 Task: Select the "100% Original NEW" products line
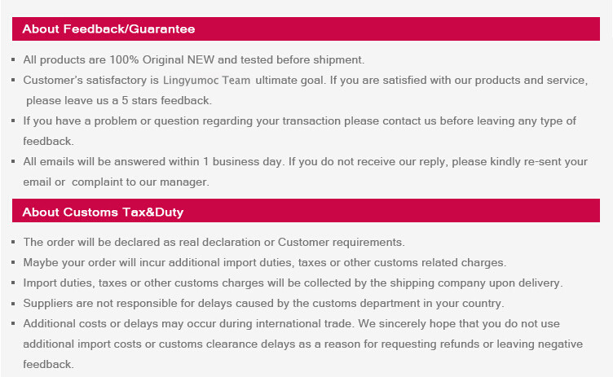[193, 59]
